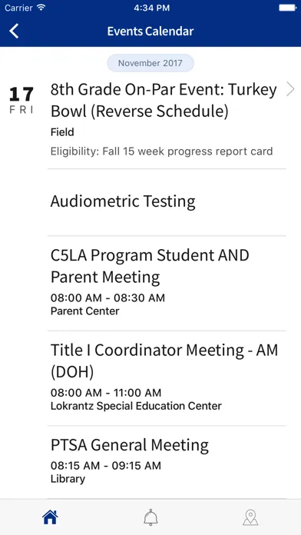Viewport: 301px width, 535px height.
Task: Open the Audiometric Testing event
Action: [167, 201]
